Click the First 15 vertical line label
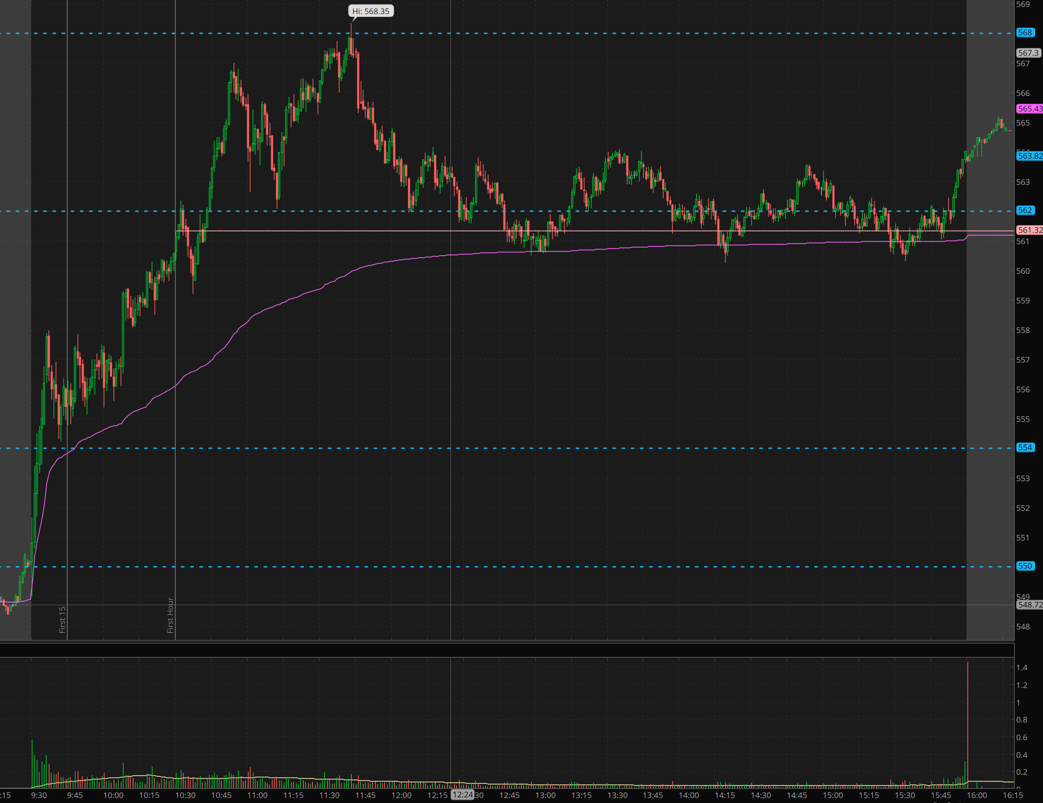 tap(62, 619)
